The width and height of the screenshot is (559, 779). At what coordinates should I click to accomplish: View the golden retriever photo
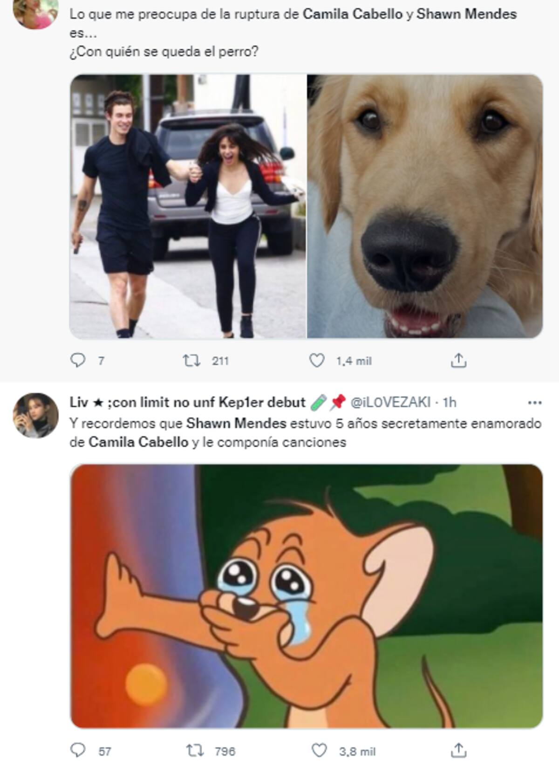(425, 206)
